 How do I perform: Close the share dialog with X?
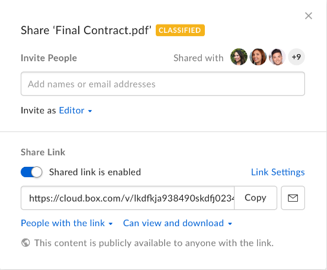308,15
